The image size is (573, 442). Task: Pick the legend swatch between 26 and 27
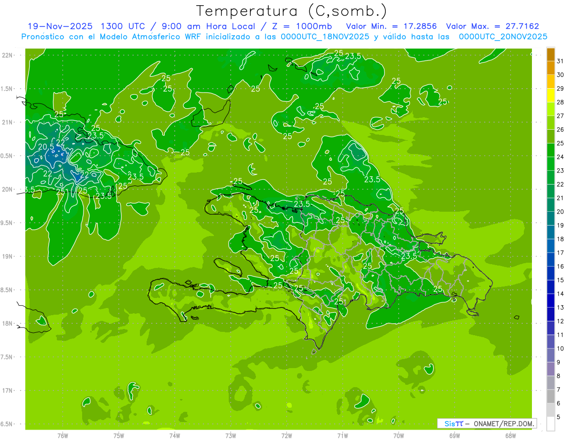[551, 123]
